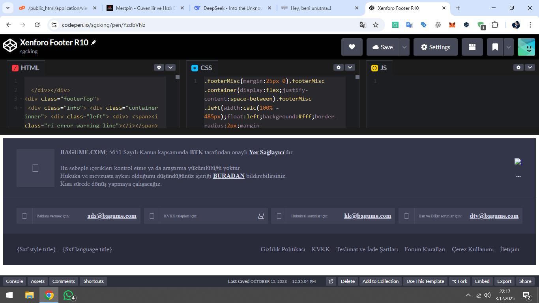This screenshot has width=539, height=303.
Task: Open the Change View layout button
Action: tap(472, 47)
